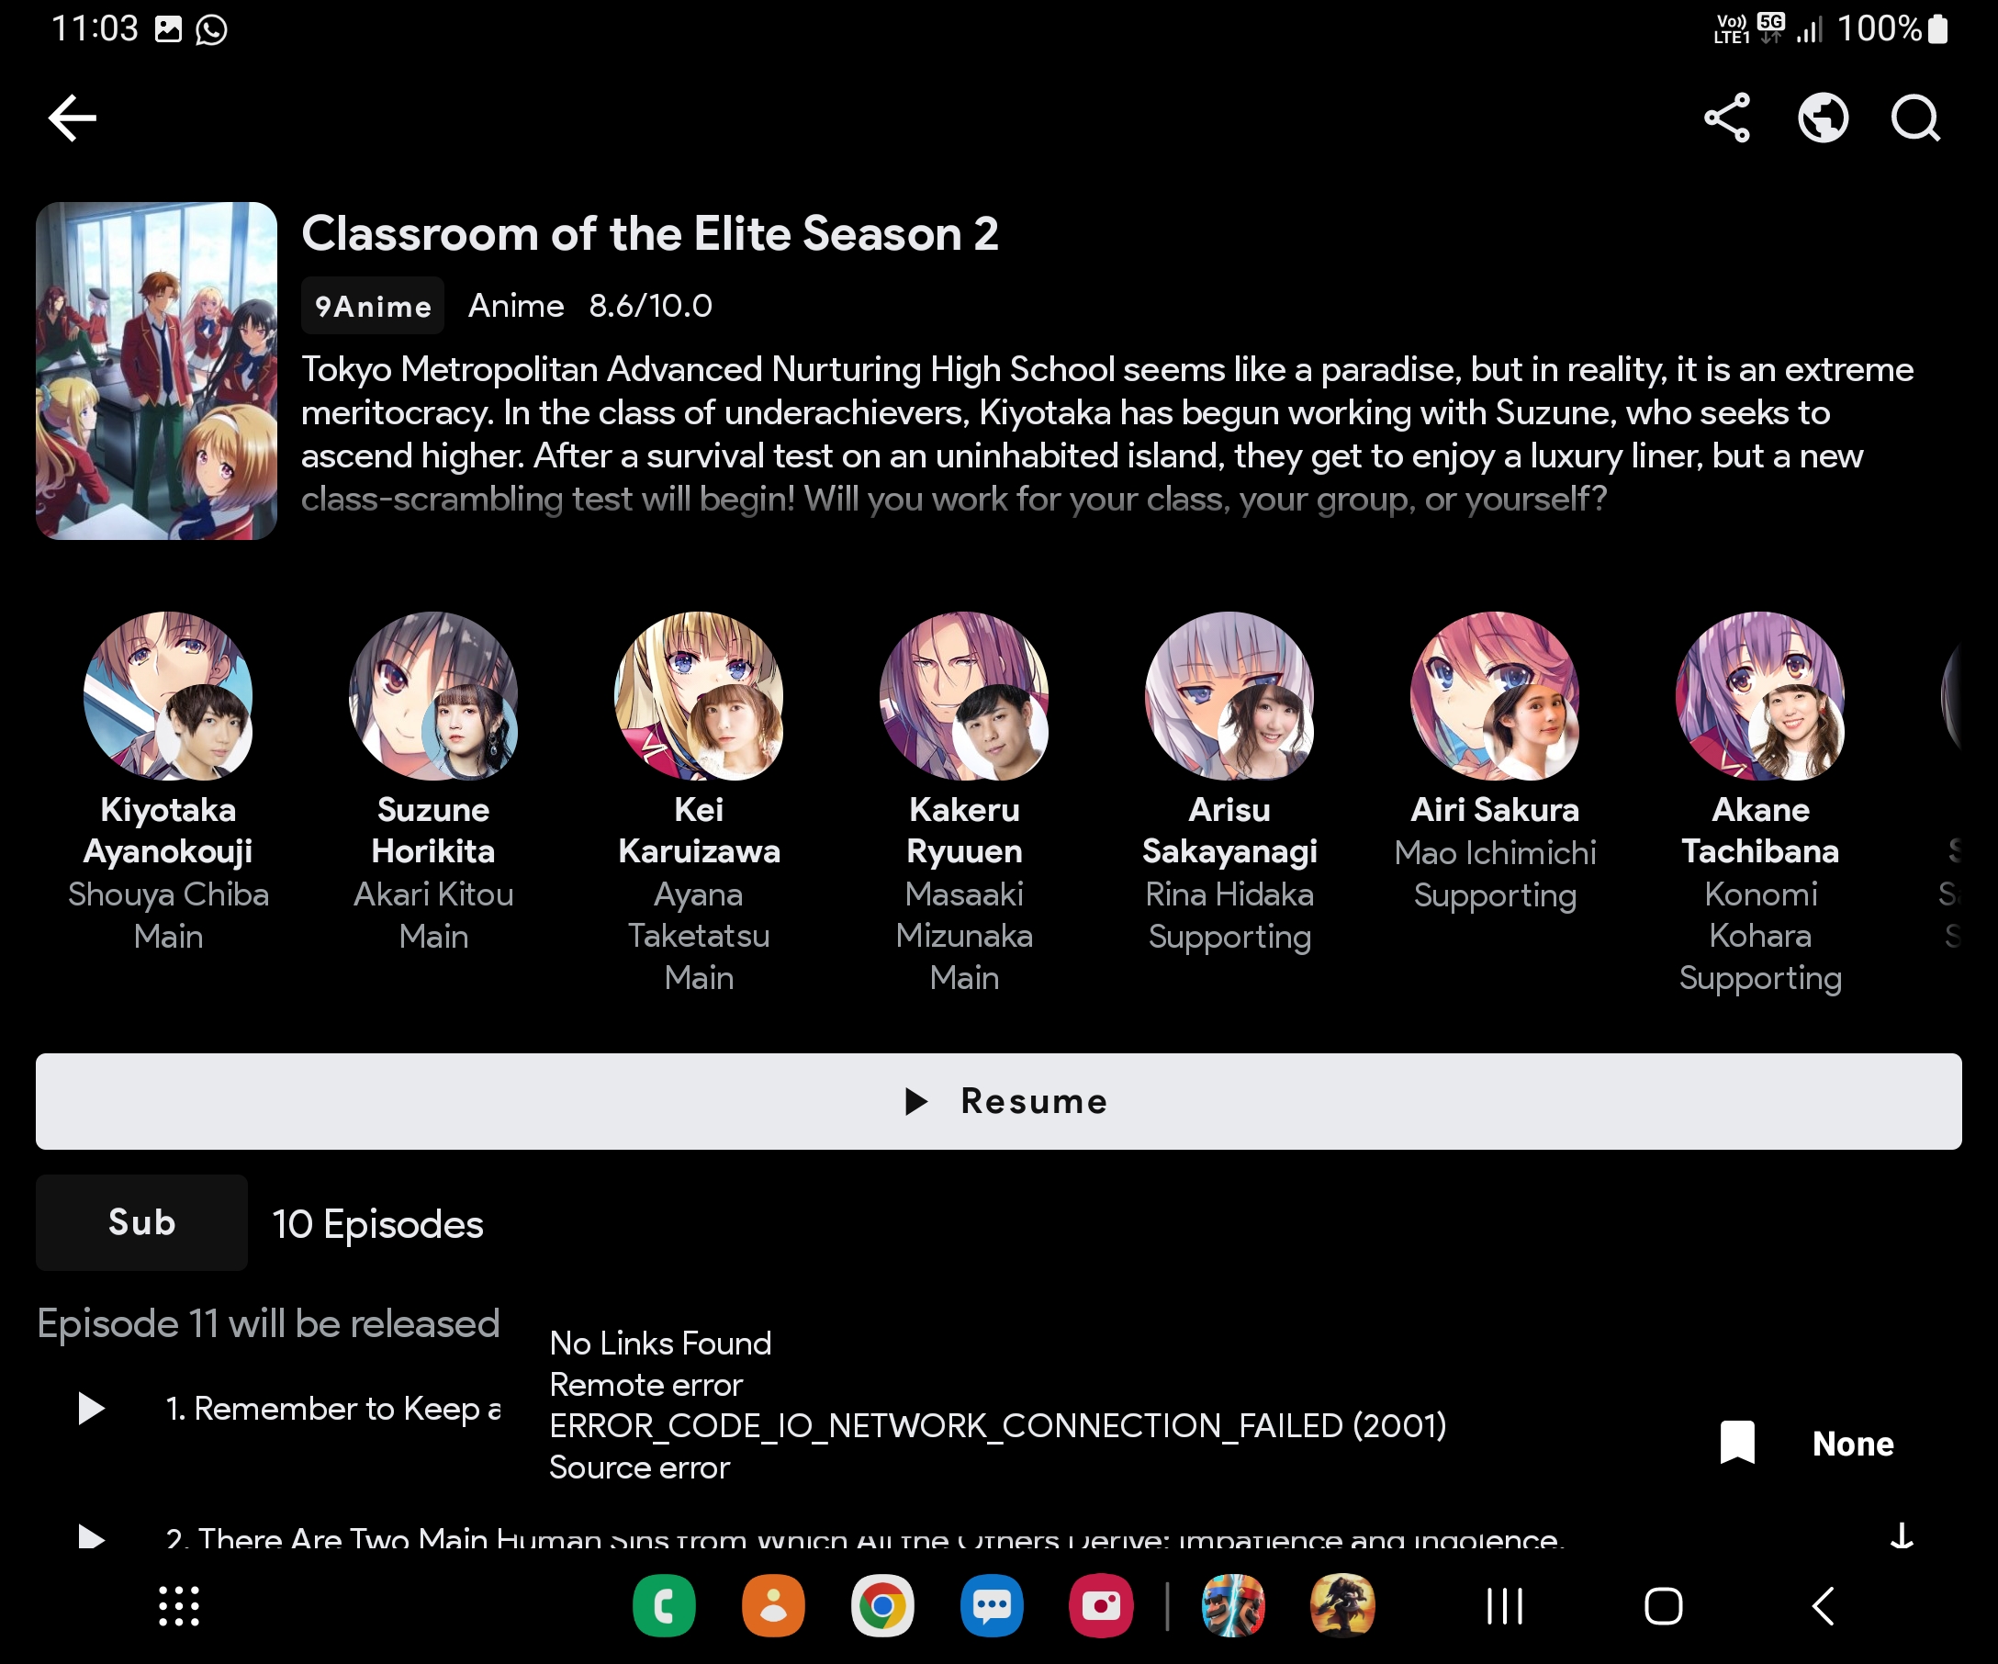
Task: Expand episode 1 title to read it fully
Action: tap(333, 1409)
